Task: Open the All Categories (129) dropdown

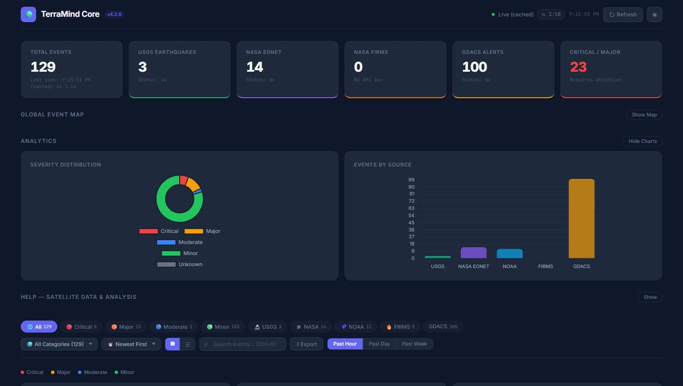Action: click(59, 344)
